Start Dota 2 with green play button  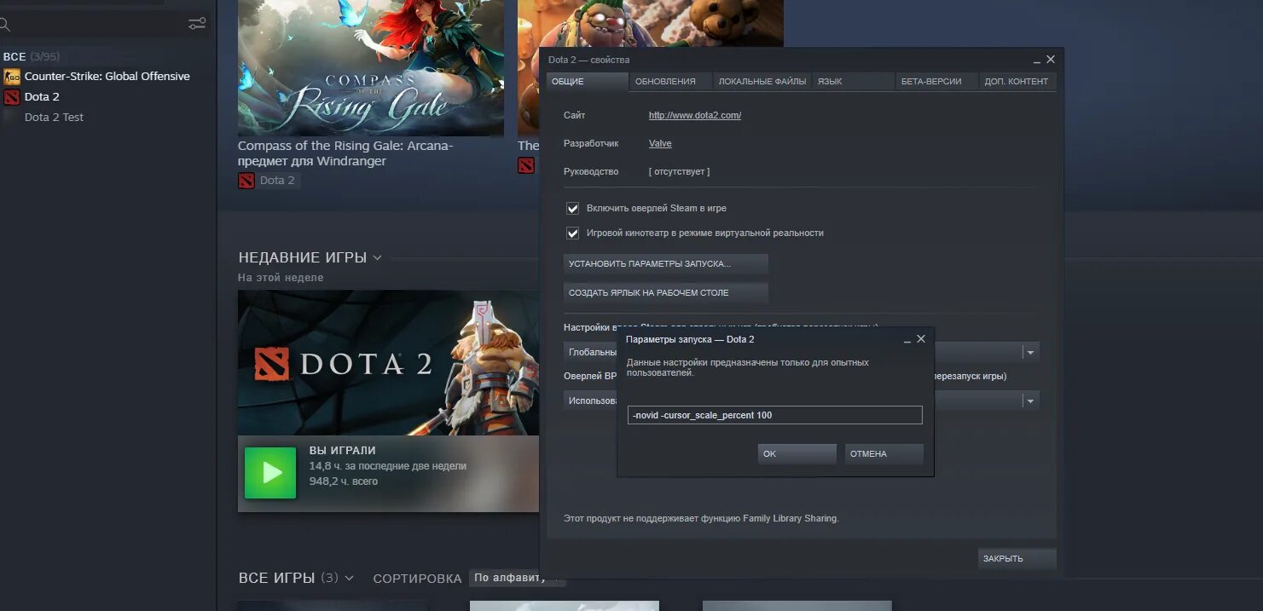270,472
